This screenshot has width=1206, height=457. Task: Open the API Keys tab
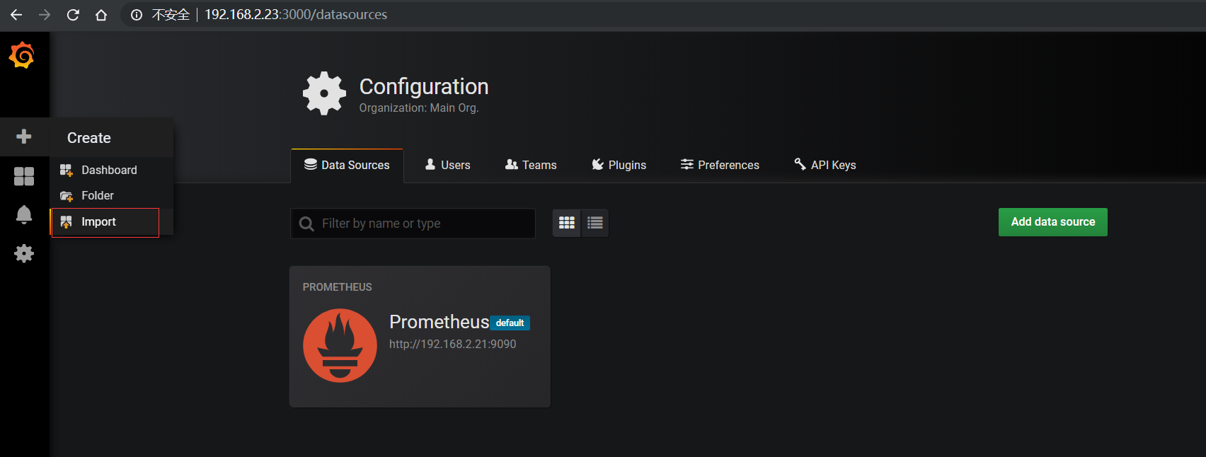(x=825, y=165)
